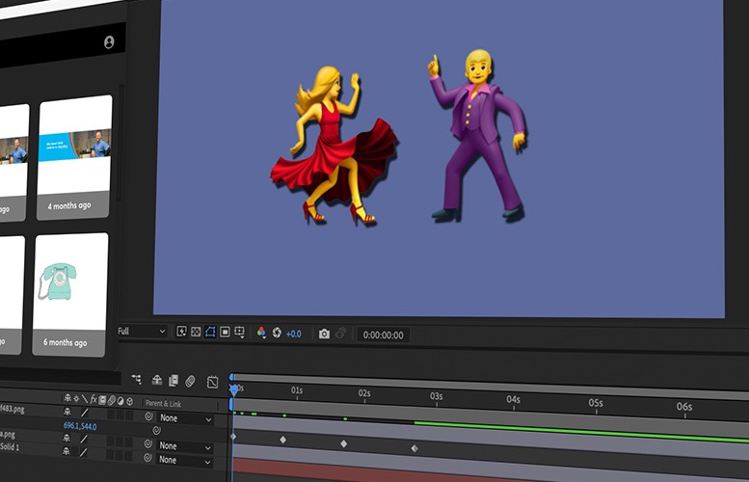
Task: Toggle shy switch on Solid 1 layer
Action: coord(66,451)
